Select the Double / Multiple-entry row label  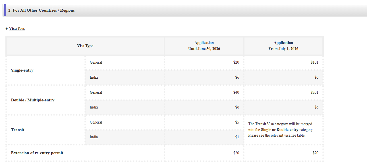(33, 100)
